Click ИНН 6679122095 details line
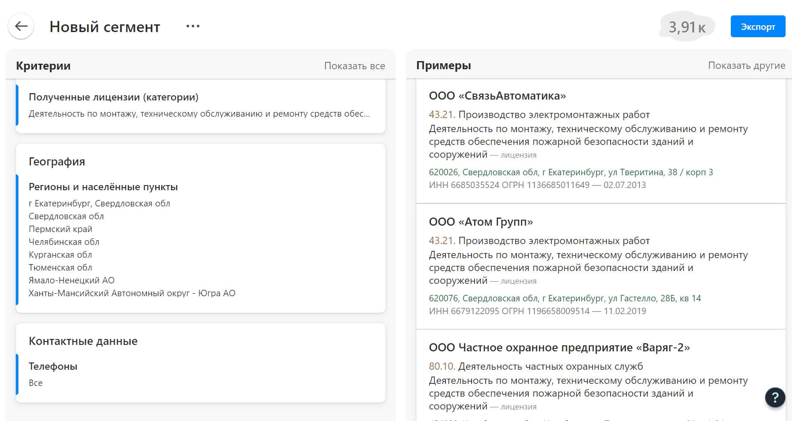 tap(537, 311)
